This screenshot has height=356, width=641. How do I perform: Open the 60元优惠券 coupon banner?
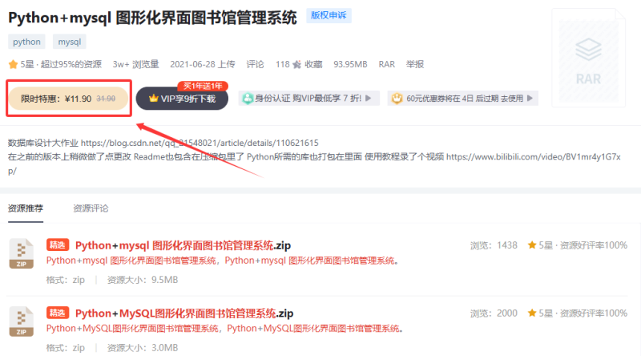463,98
